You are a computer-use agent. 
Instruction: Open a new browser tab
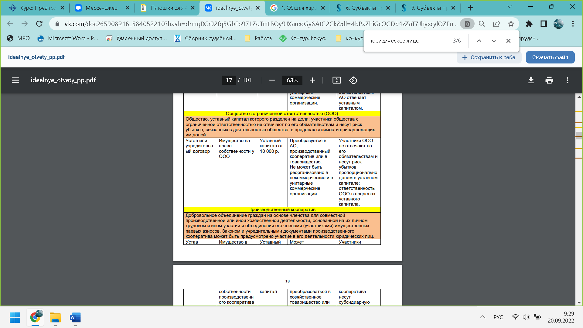coord(470,8)
